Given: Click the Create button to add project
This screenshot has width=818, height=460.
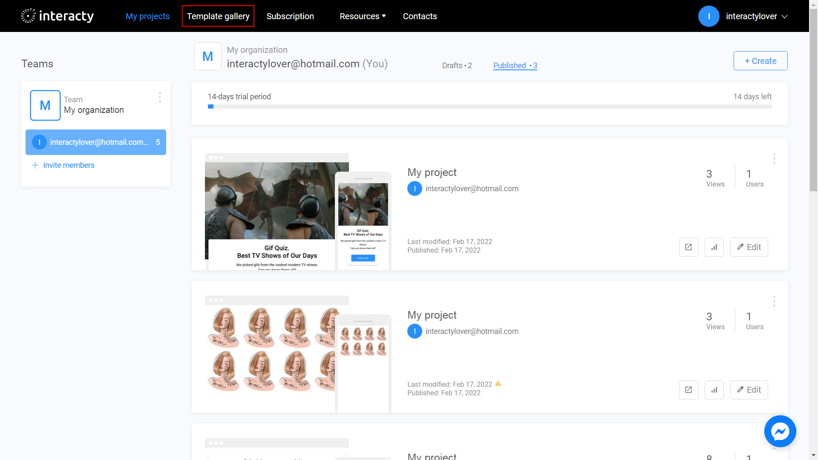Looking at the screenshot, I should pos(760,60).
